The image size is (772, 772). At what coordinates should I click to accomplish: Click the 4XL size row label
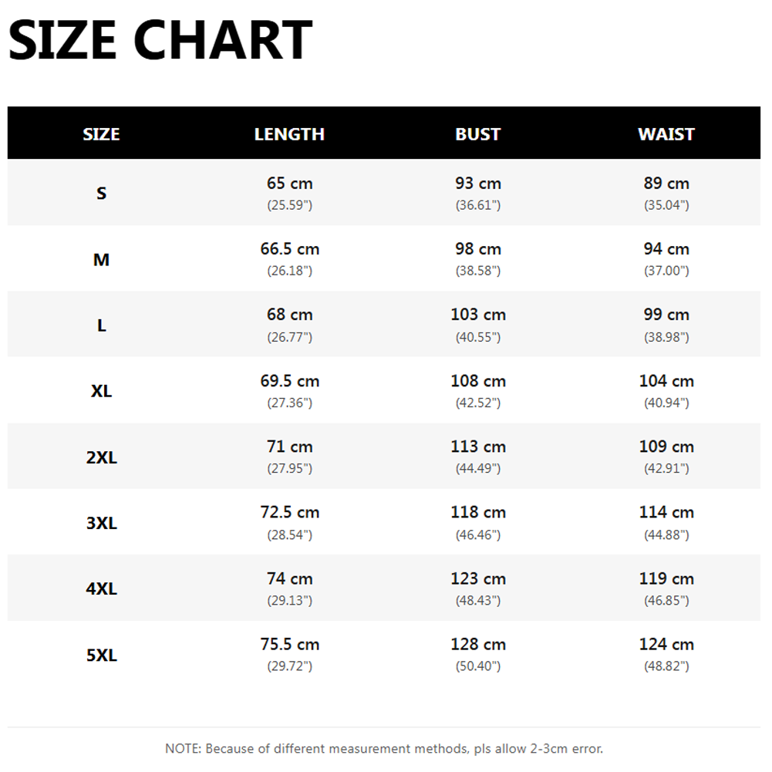[x=102, y=589]
